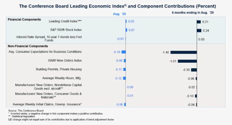Click the Non-Financial Components section heading
Screen dimensions: 232x125
(x=28, y=46)
